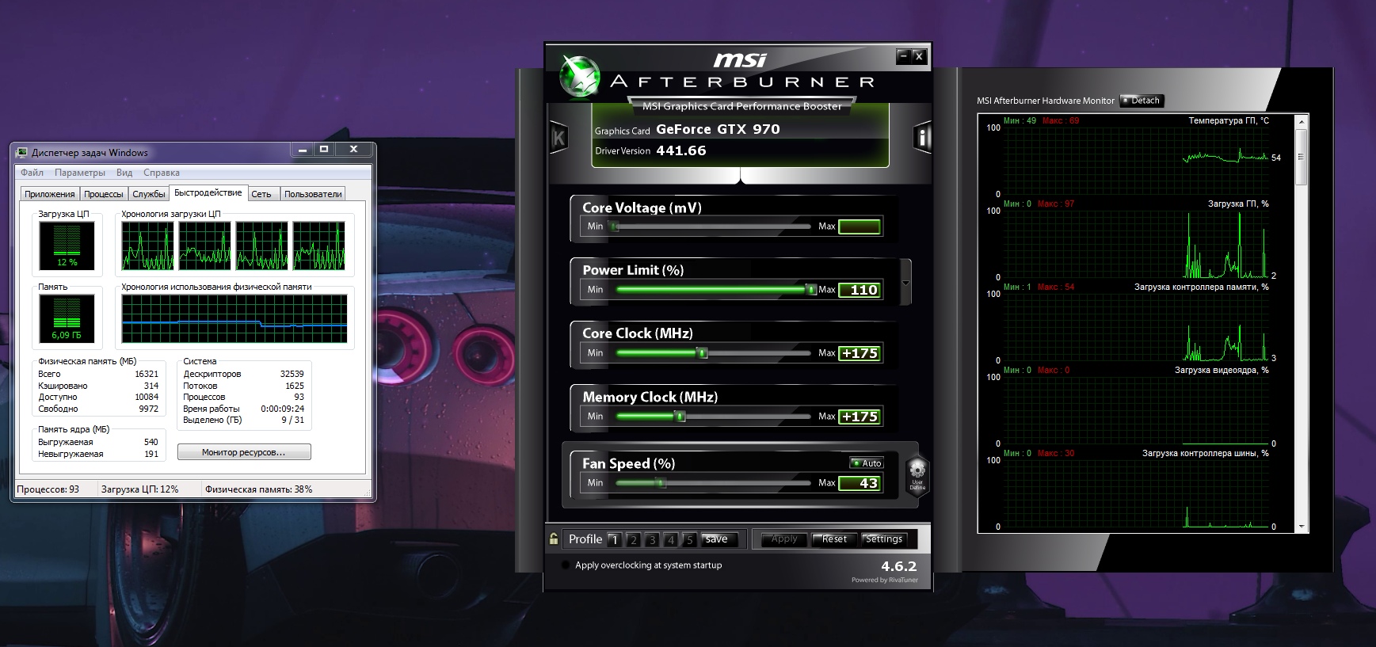This screenshot has height=647, width=1376.
Task: Click the MSI Afterburner star logo
Action: [579, 78]
